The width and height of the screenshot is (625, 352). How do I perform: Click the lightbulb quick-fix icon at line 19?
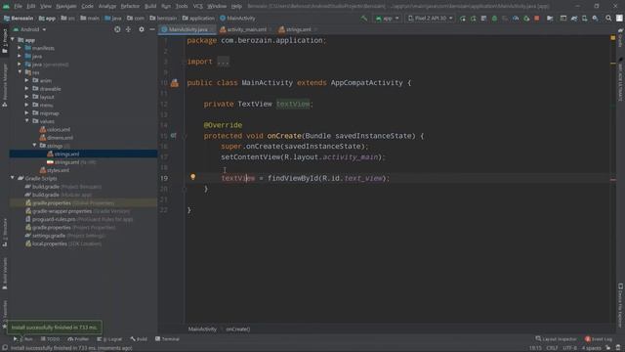tap(193, 177)
